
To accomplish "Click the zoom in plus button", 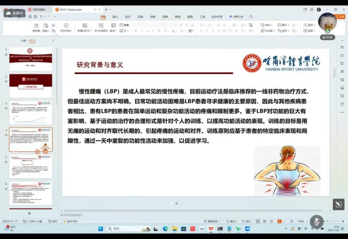I will (x=343, y=221).
